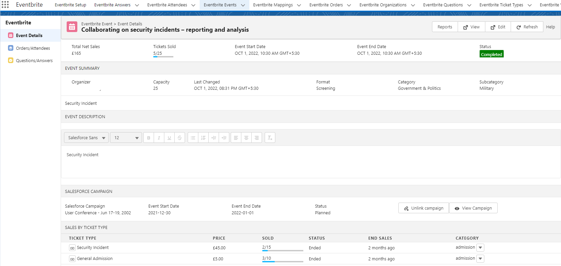Open the Eventbrite Answers tab

tap(112, 5)
